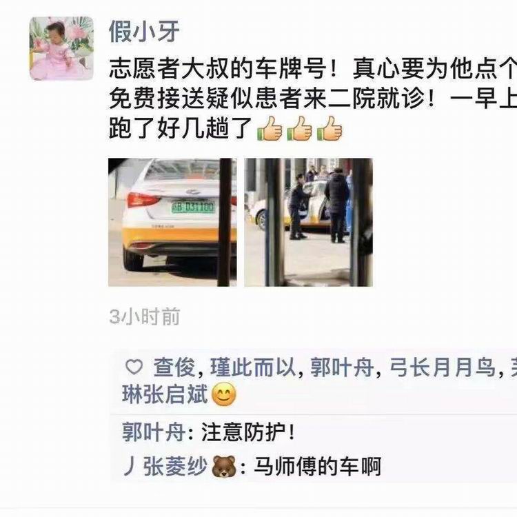Open commenter 郭叶舟's profile
This screenshot has width=517, height=517.
tap(153, 432)
